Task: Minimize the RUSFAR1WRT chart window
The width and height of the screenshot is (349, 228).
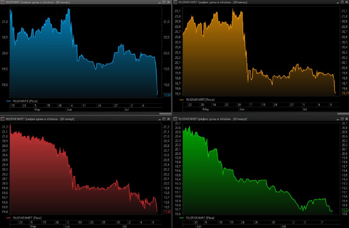Action: [338, 2]
